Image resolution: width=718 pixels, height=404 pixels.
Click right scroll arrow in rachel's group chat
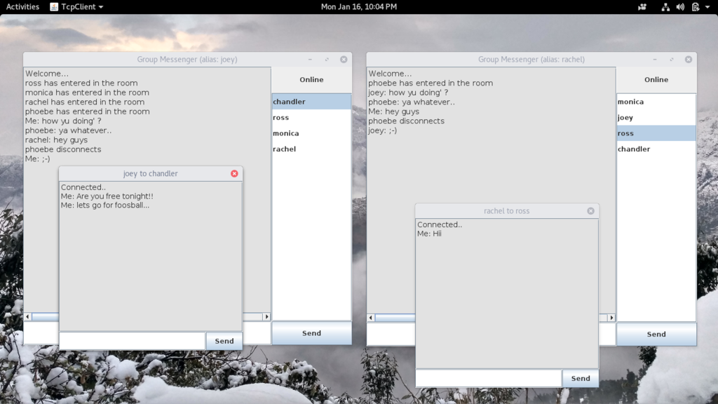[611, 318]
